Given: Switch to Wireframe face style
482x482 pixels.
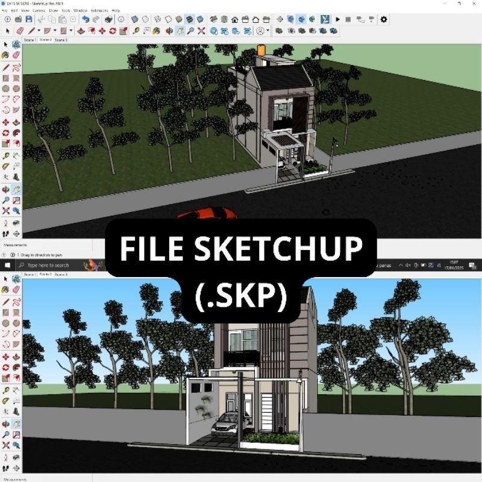Looking at the screenshot, I should pyautogui.click(x=158, y=19).
